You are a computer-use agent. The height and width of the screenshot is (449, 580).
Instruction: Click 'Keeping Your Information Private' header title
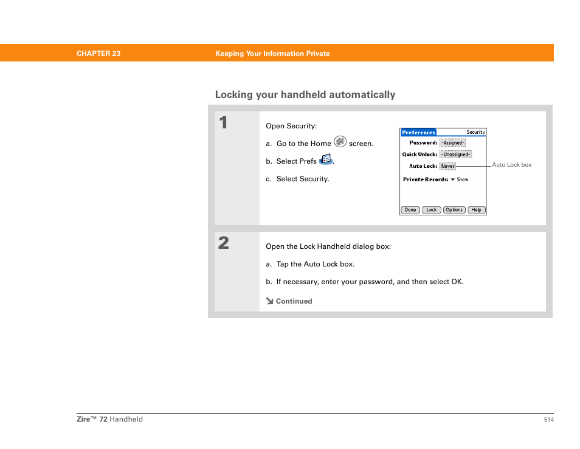(272, 54)
